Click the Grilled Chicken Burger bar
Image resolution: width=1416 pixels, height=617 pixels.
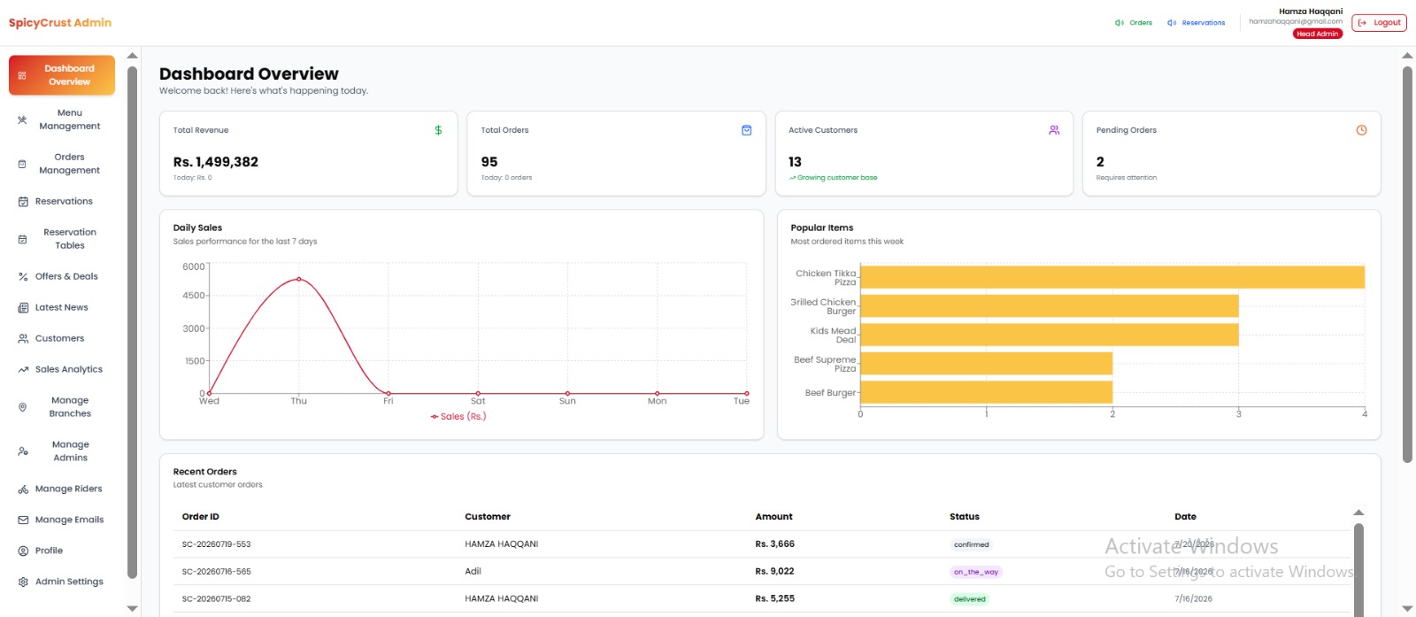(1050, 306)
